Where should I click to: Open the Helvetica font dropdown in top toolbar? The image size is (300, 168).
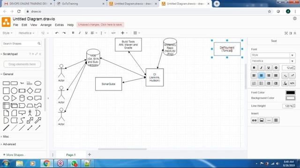pyautogui.click(x=26, y=33)
